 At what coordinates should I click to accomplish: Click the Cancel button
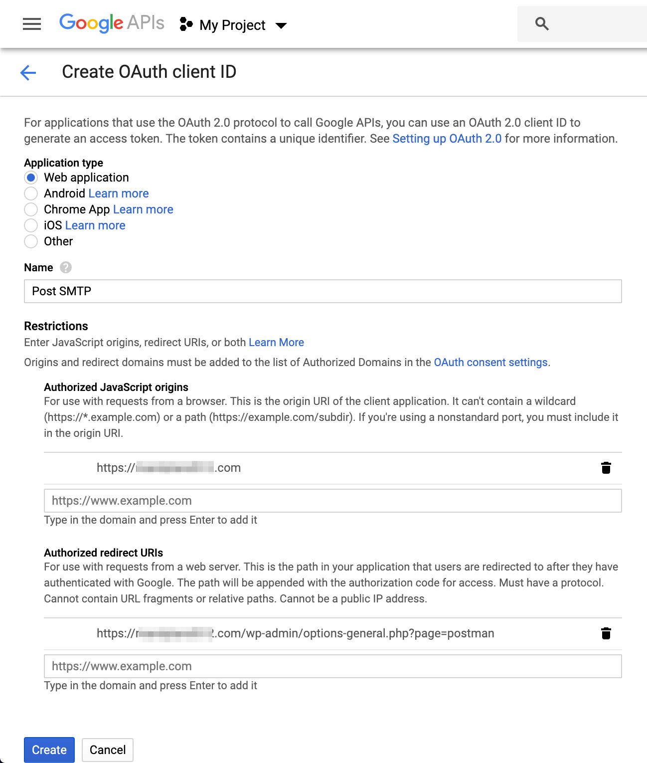pos(108,750)
